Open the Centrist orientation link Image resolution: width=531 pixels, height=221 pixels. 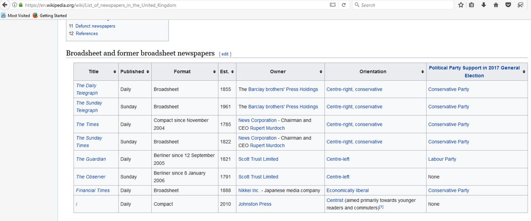(335, 200)
